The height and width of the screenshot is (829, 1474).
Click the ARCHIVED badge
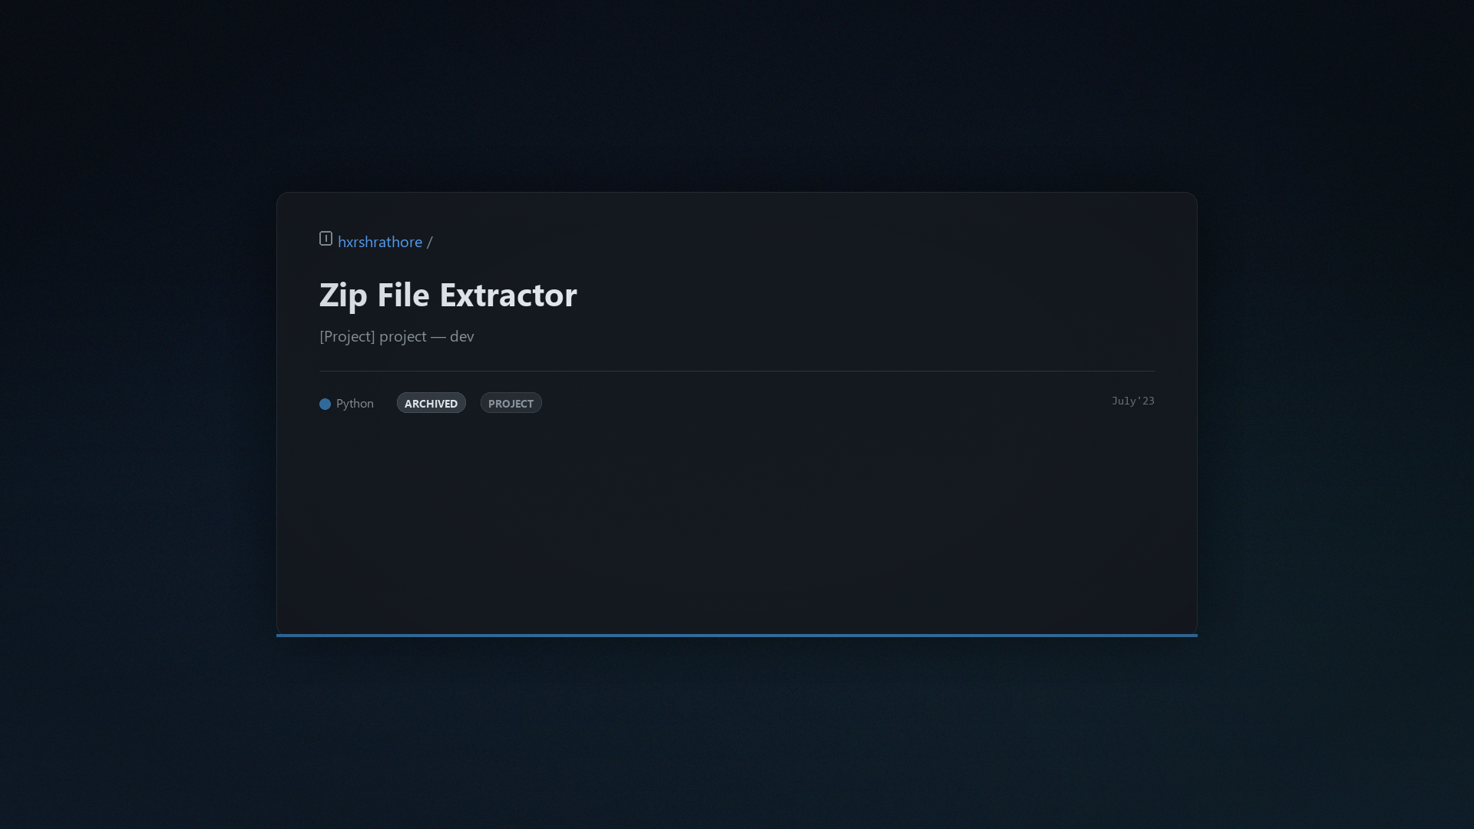431,403
